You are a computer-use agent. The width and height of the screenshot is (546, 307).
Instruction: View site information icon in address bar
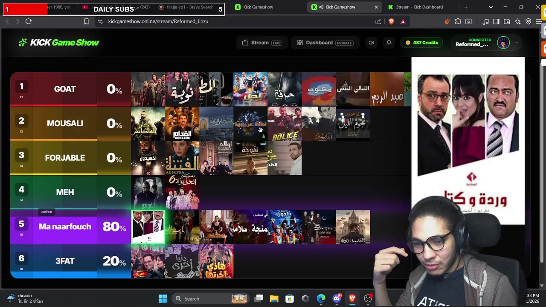[100, 21]
